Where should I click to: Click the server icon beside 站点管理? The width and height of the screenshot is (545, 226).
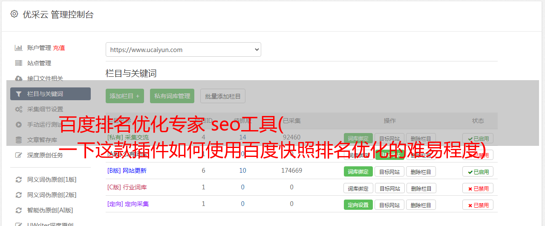(19, 63)
